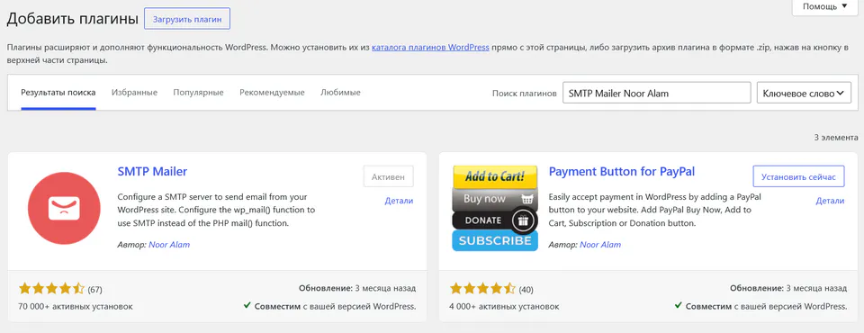Open the Рекомендуемые tab
This screenshot has height=333, width=864.
click(272, 93)
